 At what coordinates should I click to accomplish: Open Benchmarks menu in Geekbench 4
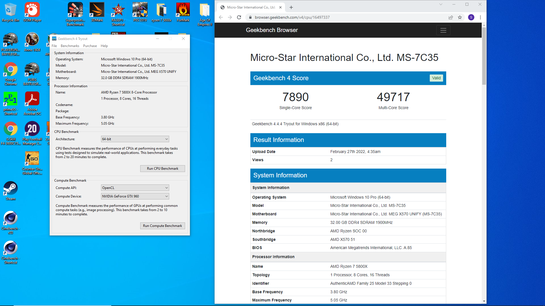[x=70, y=46]
